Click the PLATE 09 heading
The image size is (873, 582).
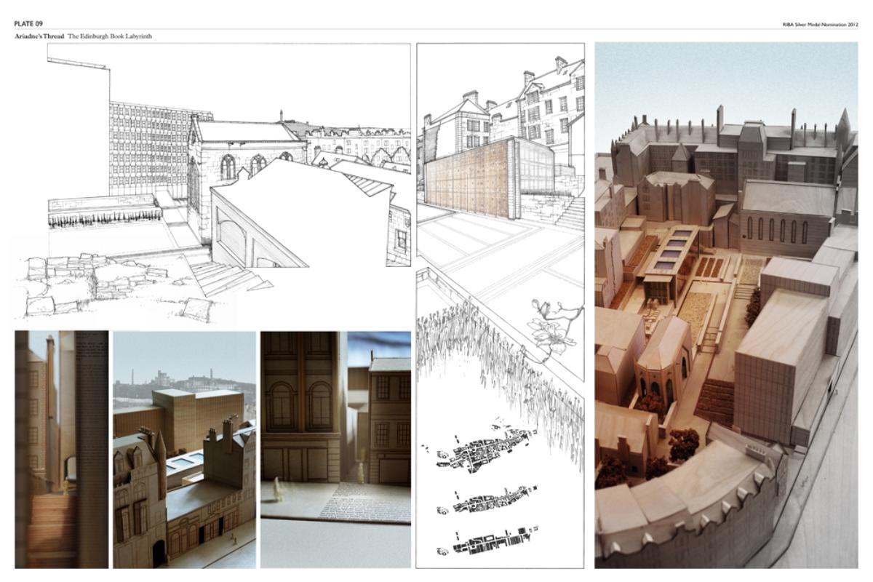click(x=28, y=24)
